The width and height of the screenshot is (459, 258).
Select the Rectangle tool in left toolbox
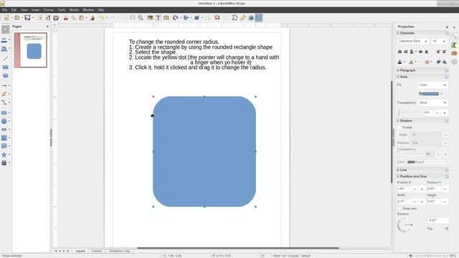click(x=5, y=67)
